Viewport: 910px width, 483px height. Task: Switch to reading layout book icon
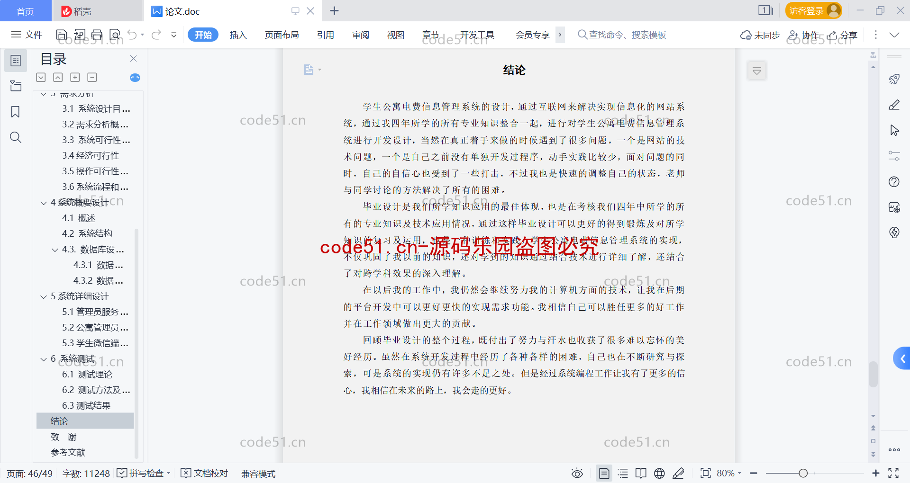(x=641, y=473)
